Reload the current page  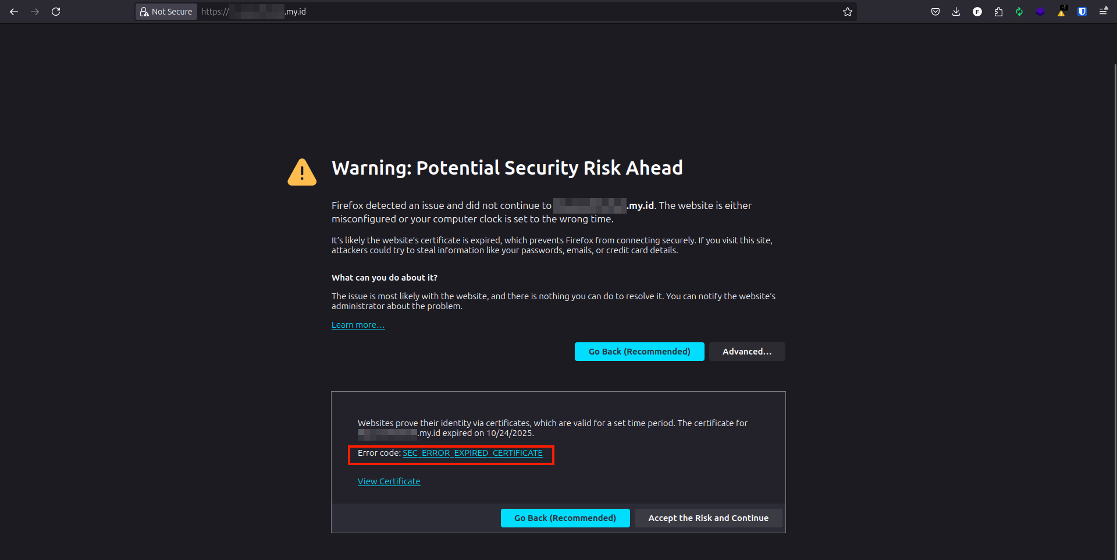point(56,12)
